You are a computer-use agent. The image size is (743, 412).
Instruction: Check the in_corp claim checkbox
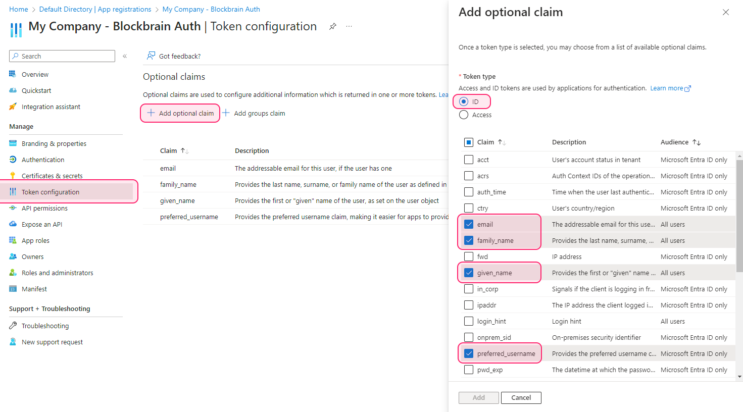tap(469, 289)
